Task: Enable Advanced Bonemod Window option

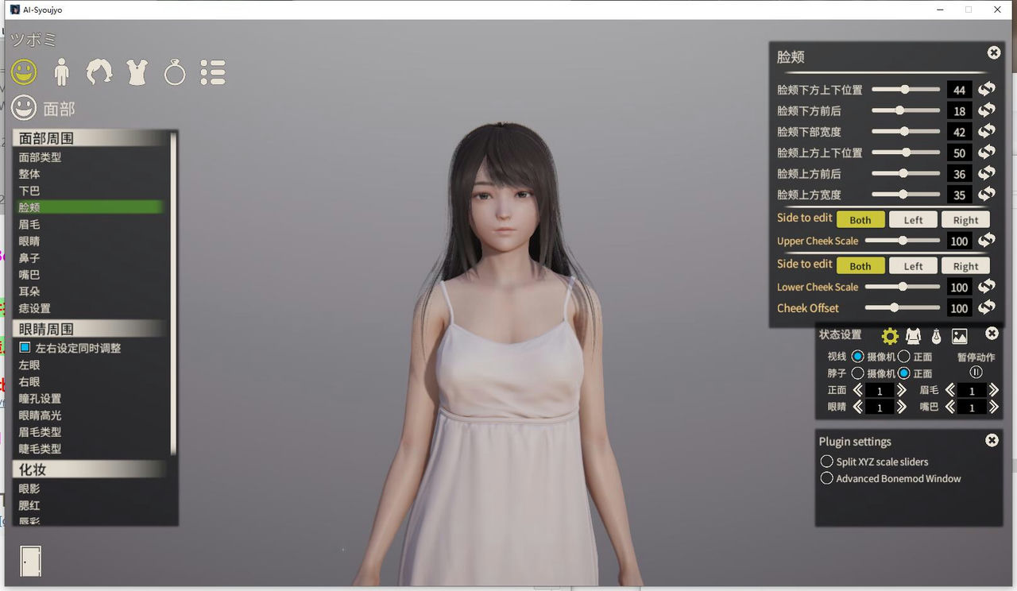Action: (826, 478)
